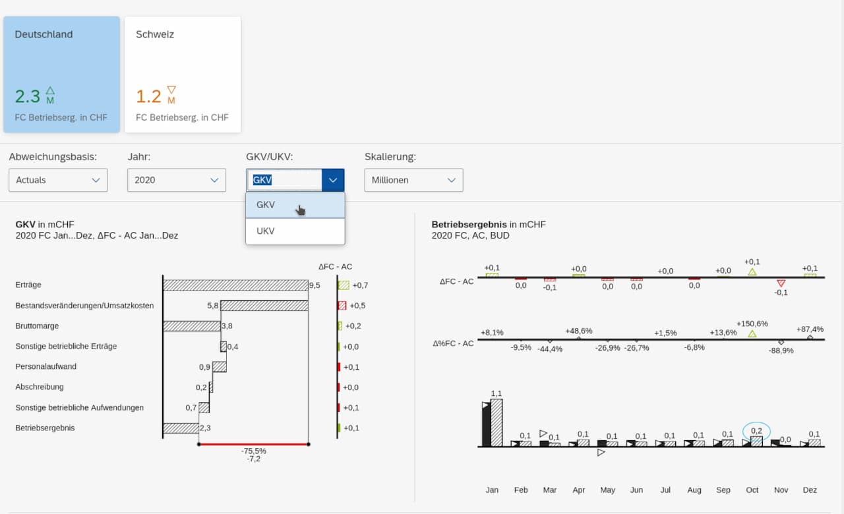Click Bestandsveränderungen/Umsatzkosten row label
This screenshot has width=844, height=514.
pyautogui.click(x=84, y=305)
